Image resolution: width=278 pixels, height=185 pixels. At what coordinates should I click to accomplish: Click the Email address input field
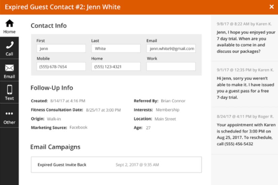click(x=171, y=48)
